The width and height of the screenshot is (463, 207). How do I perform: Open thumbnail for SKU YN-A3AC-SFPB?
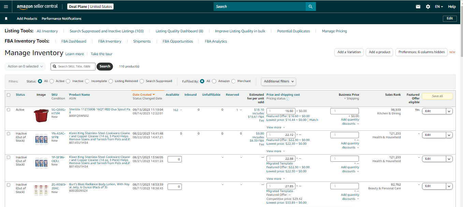point(41,140)
